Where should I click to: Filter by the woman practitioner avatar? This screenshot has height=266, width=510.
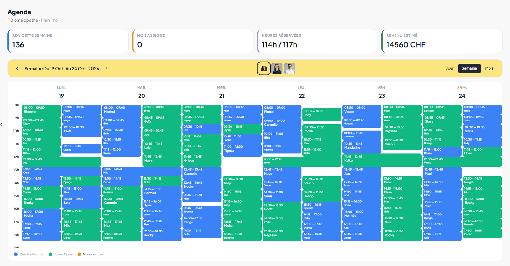277,68
